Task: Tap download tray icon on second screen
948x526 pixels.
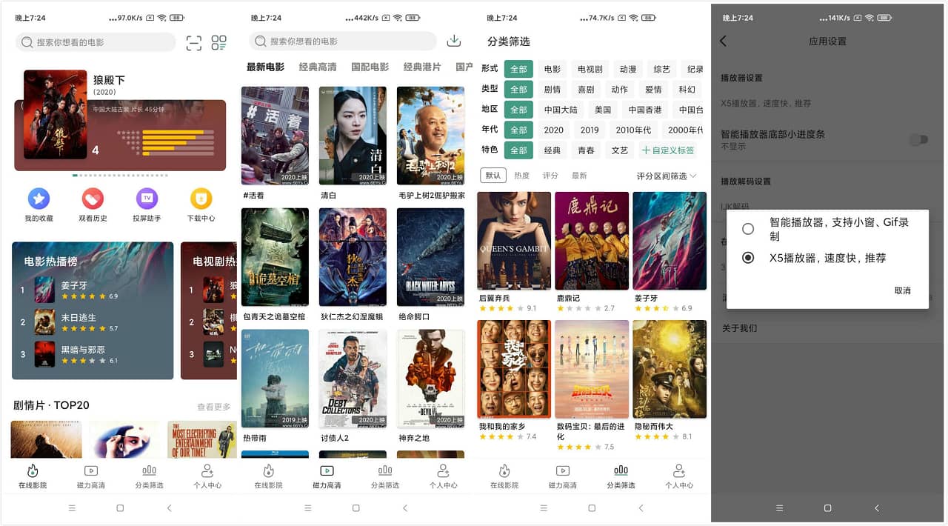Action: pyautogui.click(x=455, y=41)
